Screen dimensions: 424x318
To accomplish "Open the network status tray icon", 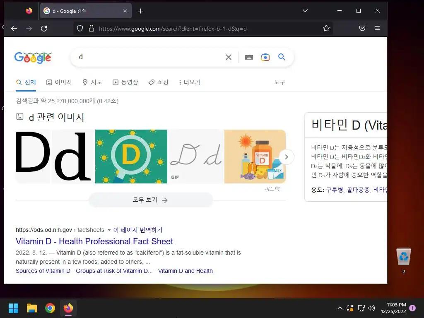I will tap(361, 308).
